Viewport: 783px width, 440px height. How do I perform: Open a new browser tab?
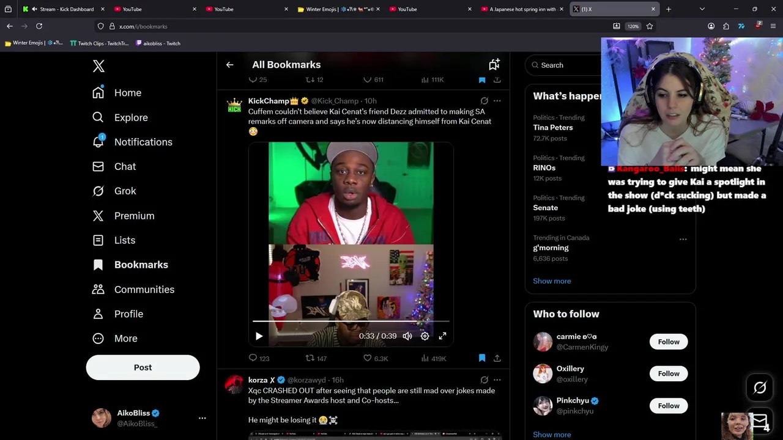(668, 9)
